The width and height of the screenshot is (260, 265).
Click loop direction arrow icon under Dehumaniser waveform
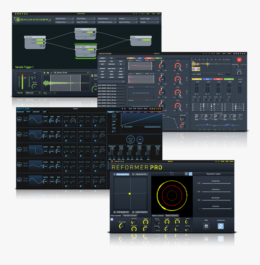45,93
